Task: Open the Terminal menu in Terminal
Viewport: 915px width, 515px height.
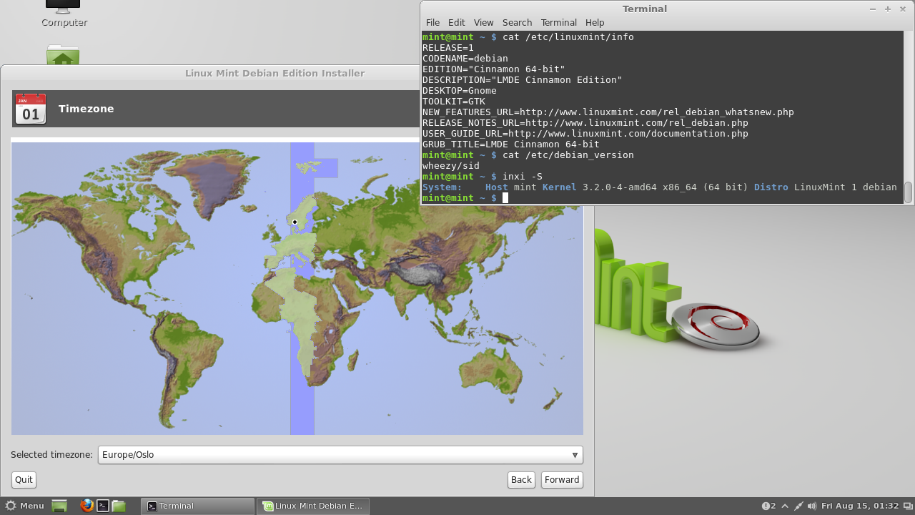Action: tap(558, 22)
